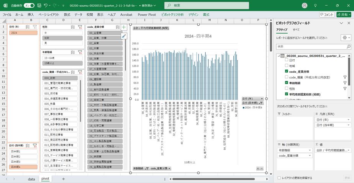Switch to the data sheet tab
This screenshot has height=183, width=354.
pos(31,179)
